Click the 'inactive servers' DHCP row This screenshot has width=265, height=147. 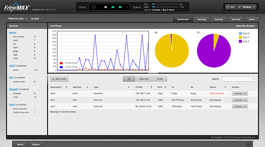(25, 112)
